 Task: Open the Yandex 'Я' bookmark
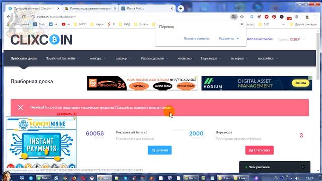(x=111, y=24)
